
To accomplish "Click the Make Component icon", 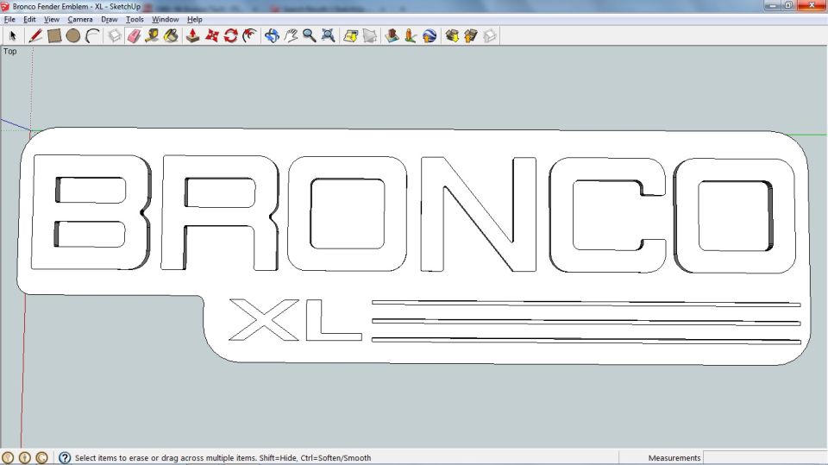I will [x=115, y=36].
